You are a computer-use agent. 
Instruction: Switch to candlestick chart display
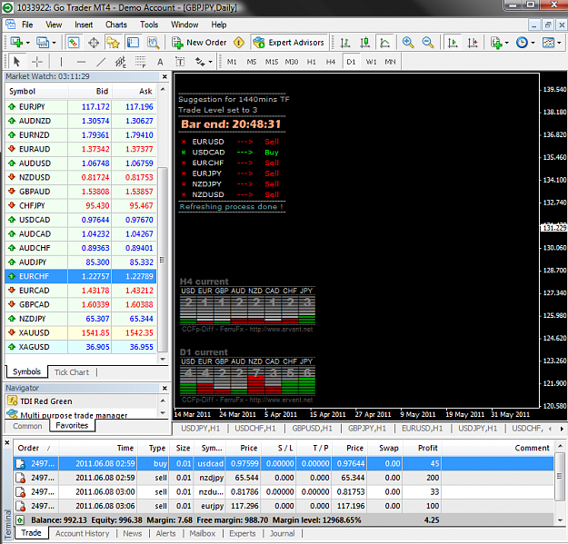[x=364, y=43]
